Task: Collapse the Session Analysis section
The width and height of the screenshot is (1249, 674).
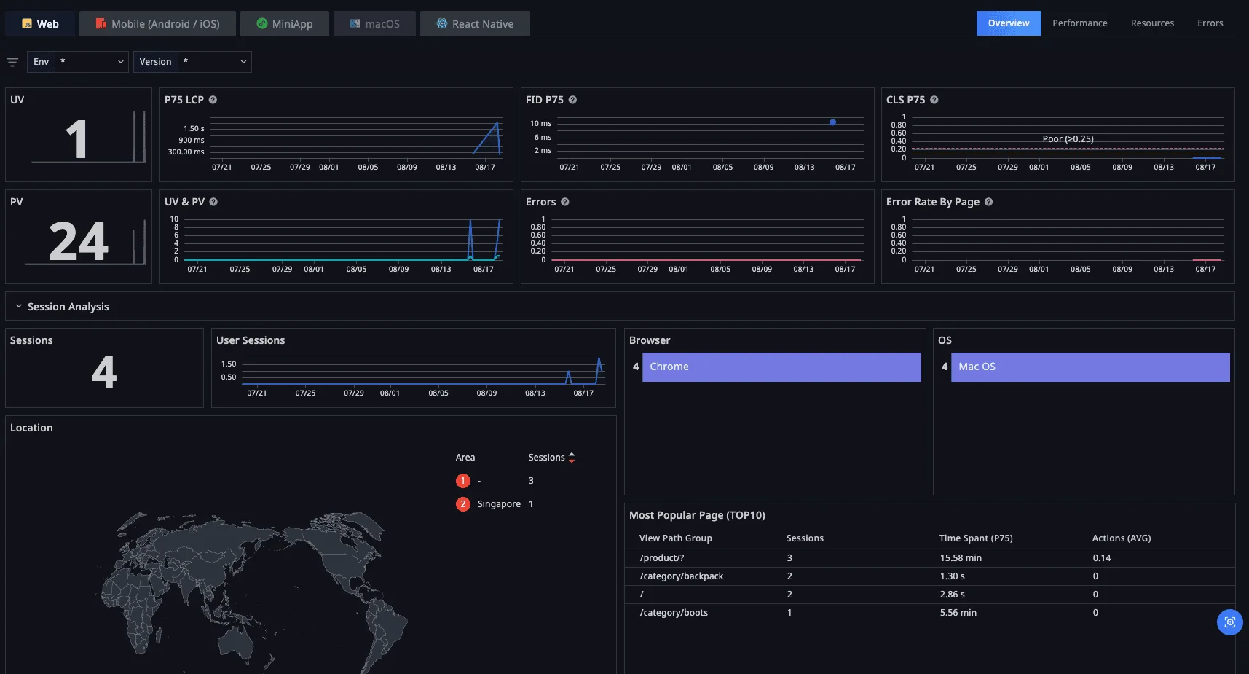Action: point(19,307)
